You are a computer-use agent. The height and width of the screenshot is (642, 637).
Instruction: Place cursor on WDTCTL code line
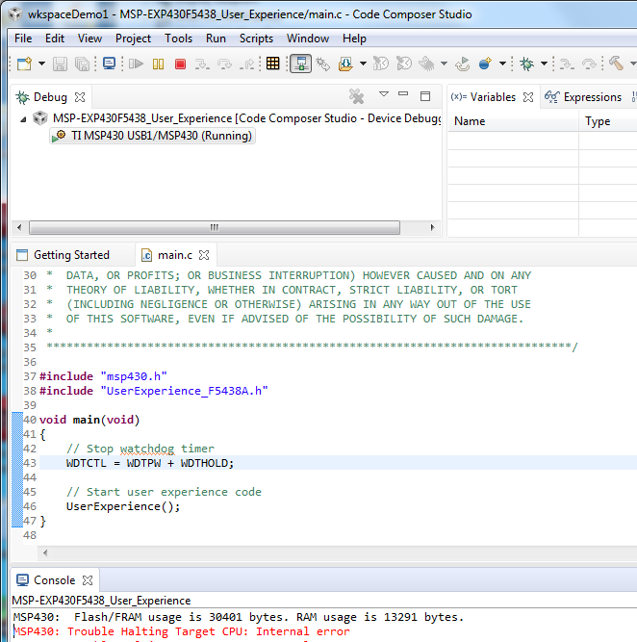click(x=150, y=463)
